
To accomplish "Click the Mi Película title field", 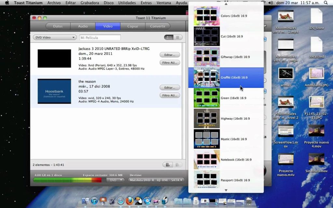I will (x=100, y=38).
